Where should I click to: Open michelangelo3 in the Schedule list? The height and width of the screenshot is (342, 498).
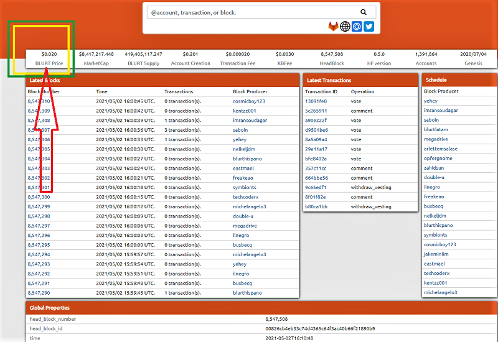(441, 292)
